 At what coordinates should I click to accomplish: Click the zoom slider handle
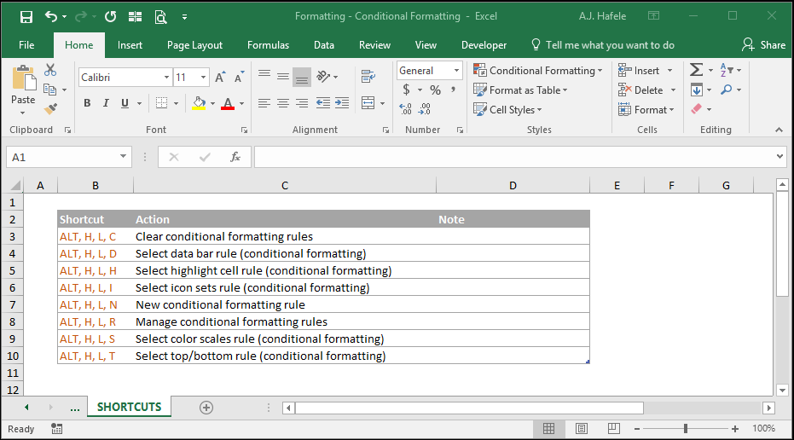(685, 429)
